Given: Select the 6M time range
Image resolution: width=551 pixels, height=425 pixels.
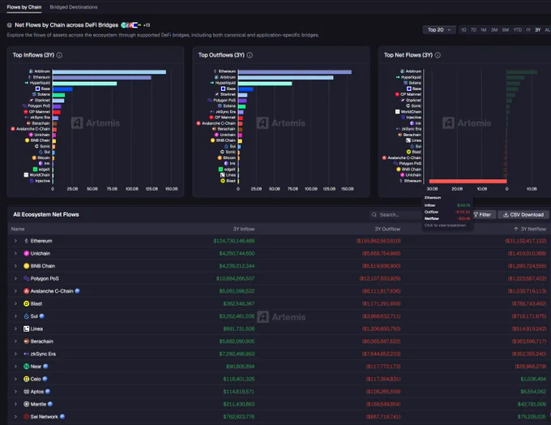Looking at the screenshot, I should (506, 30).
